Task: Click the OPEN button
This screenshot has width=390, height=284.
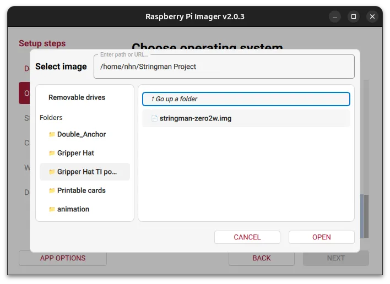Action: (321, 237)
